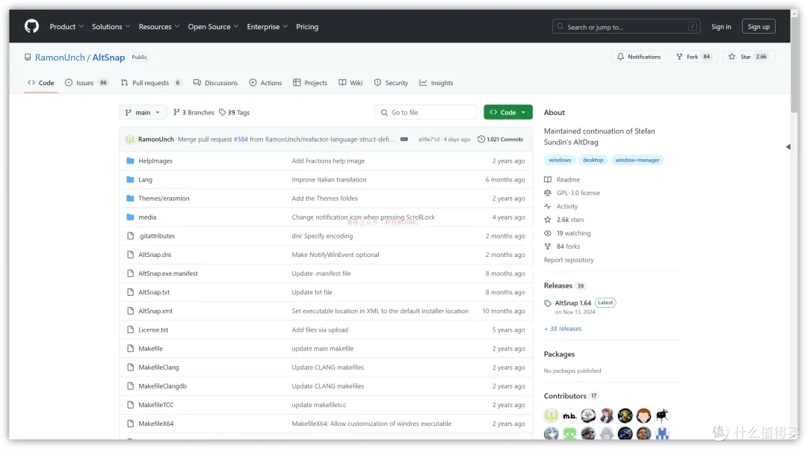Click the 'mb.' contributor avatar
Viewport: 807px width, 449px height.
click(x=569, y=415)
